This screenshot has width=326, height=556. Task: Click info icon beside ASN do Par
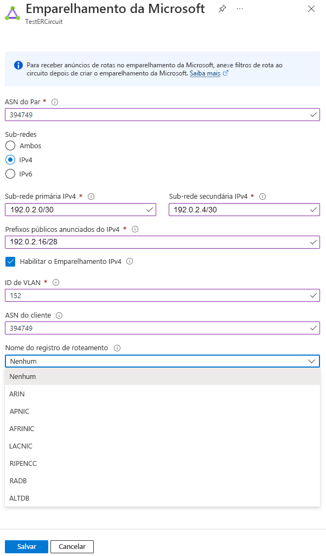coord(54,102)
